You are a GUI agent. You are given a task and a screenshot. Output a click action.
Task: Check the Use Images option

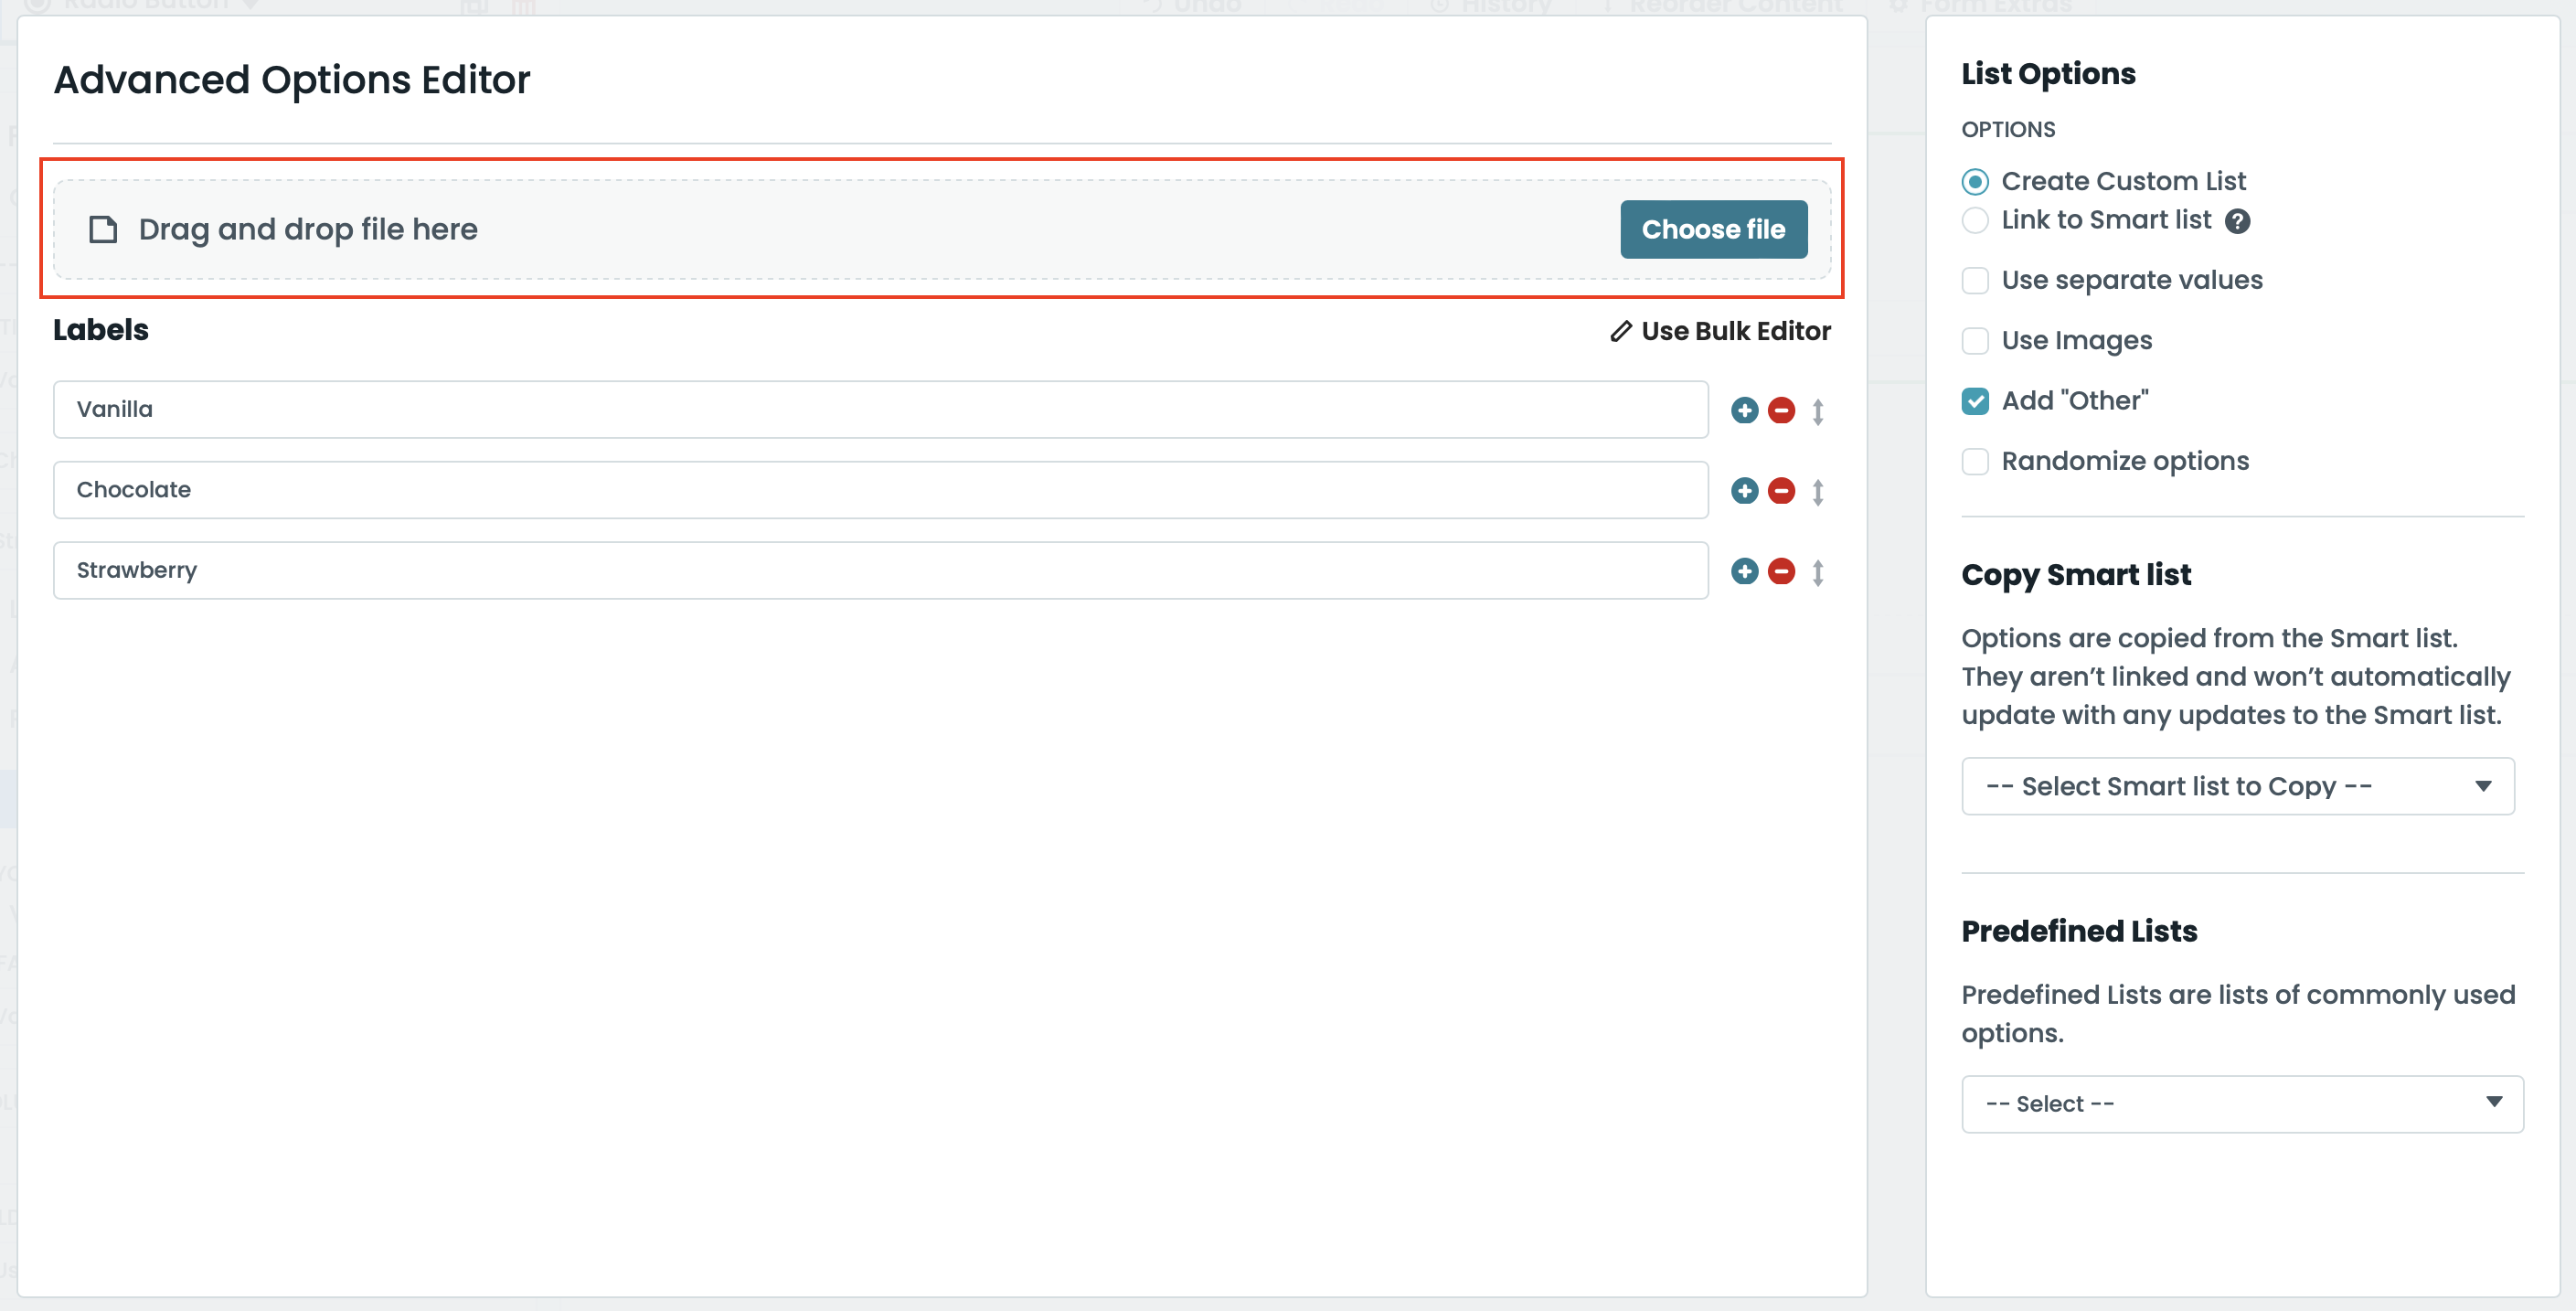coord(1975,341)
